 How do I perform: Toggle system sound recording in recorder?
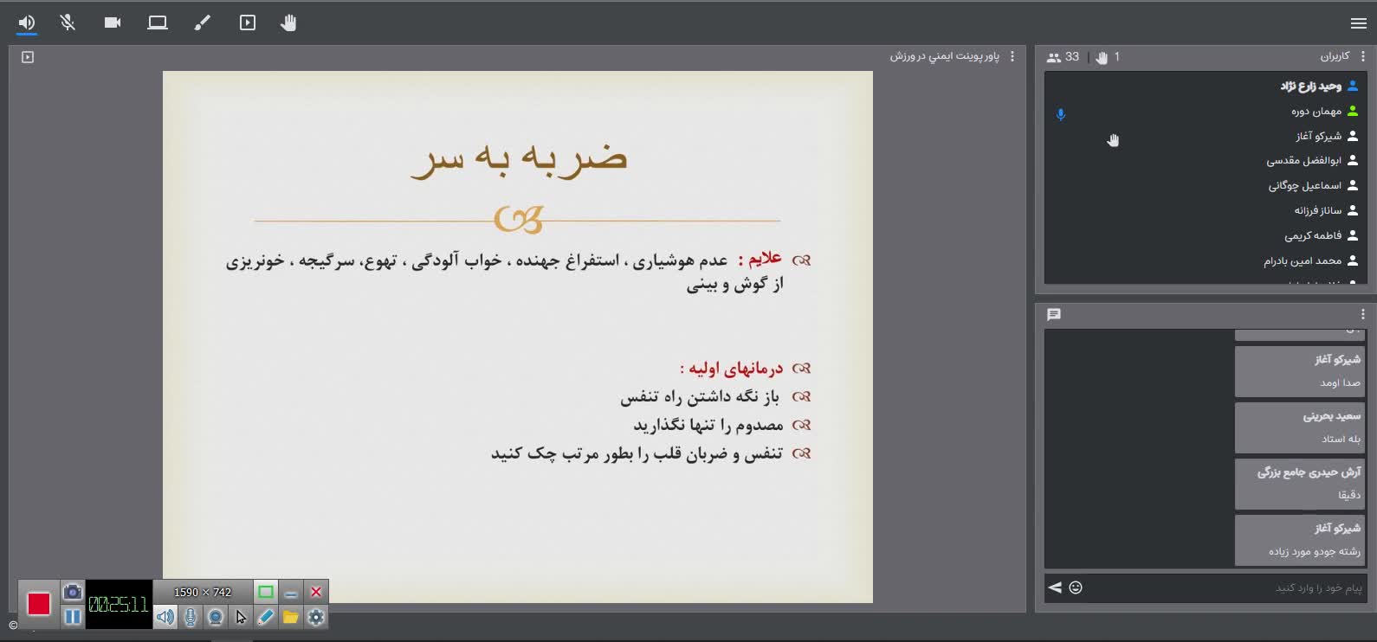tap(165, 617)
